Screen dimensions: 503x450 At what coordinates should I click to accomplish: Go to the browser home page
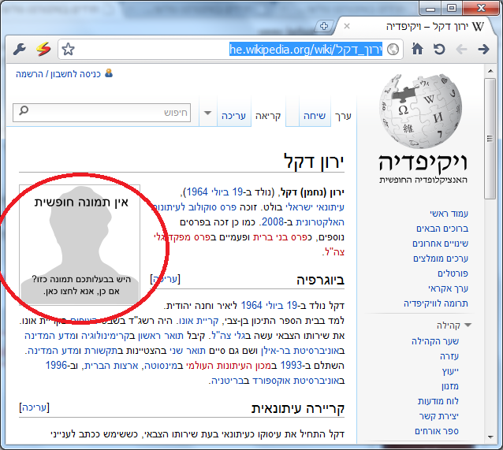click(417, 49)
